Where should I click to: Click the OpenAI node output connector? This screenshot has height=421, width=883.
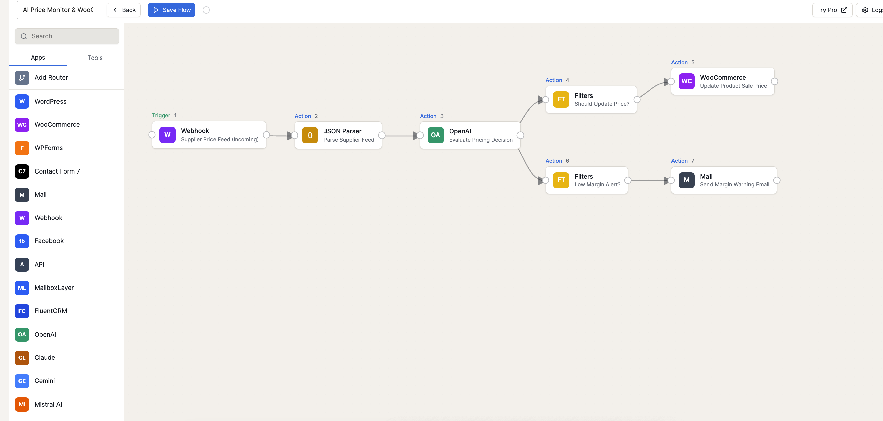click(520, 136)
